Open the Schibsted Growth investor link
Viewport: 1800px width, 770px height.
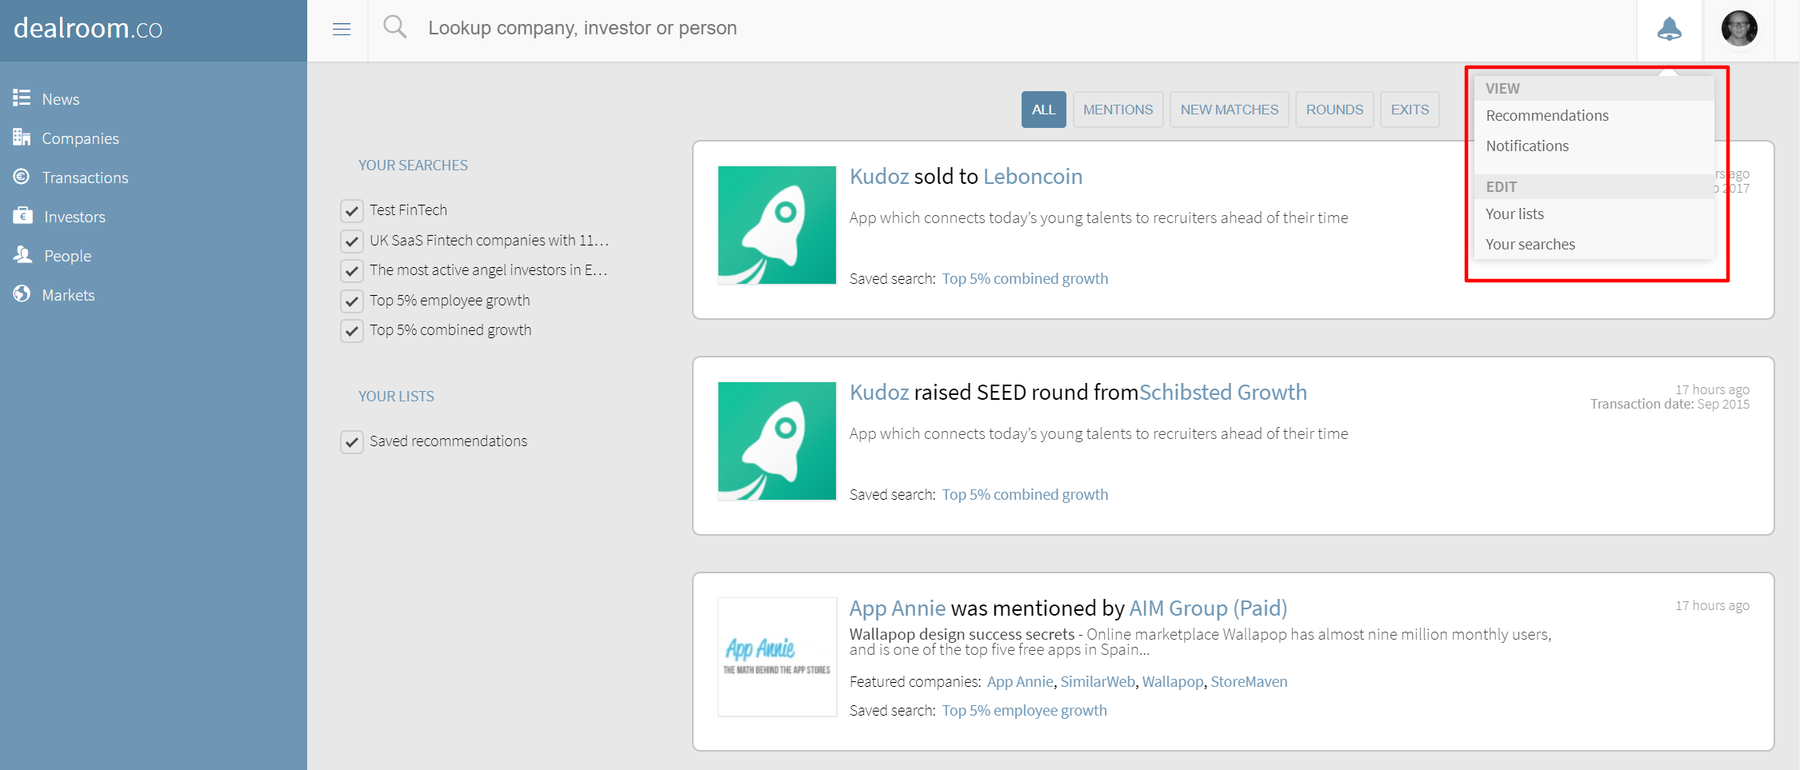click(x=1223, y=392)
